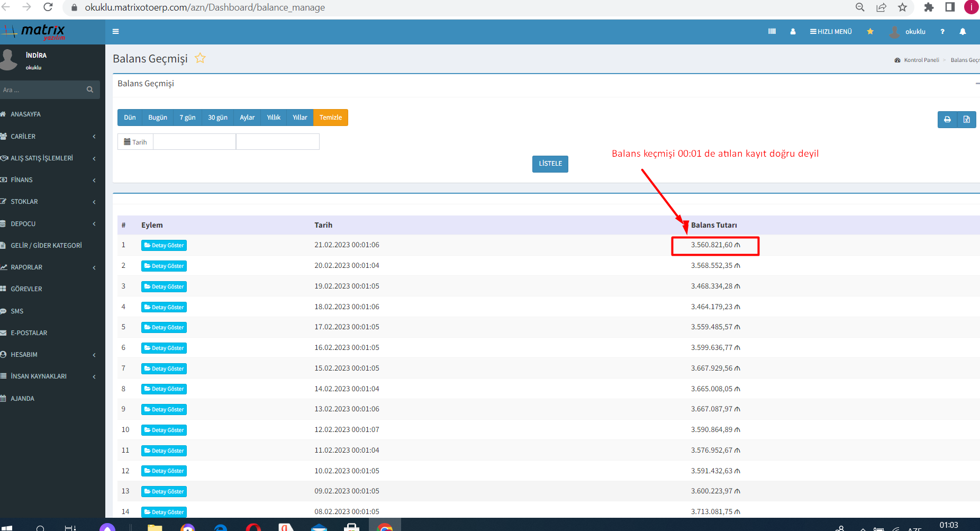Click the Excel export icon button

[966, 120]
